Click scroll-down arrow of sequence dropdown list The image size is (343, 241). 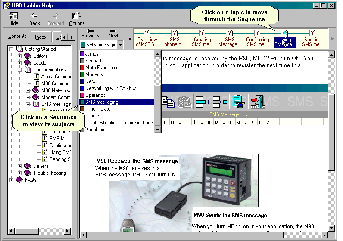(x=158, y=129)
